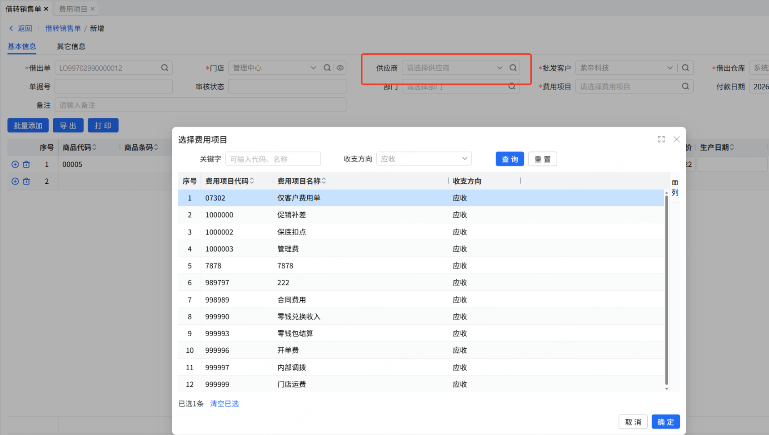769x435 pixels.
Task: Click the dialog's vertical scrollbar
Action: coord(667,290)
